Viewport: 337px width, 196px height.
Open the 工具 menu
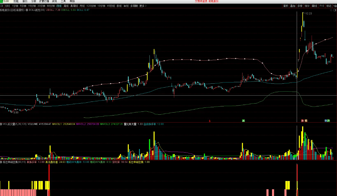pyautogui.click(x=63, y=1)
